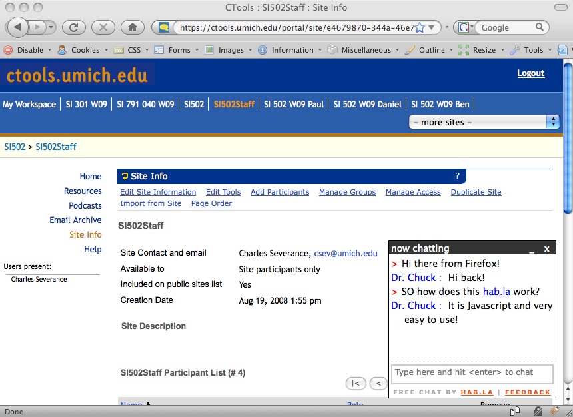
Task: Click the Images picture icon
Action: coord(209,50)
